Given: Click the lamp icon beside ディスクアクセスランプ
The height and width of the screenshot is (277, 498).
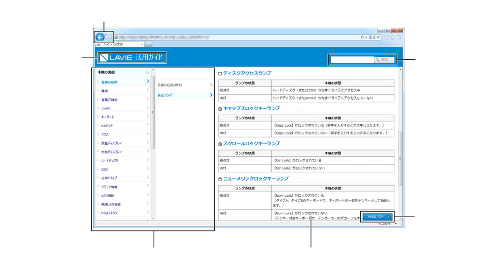Looking at the screenshot, I should (220, 74).
